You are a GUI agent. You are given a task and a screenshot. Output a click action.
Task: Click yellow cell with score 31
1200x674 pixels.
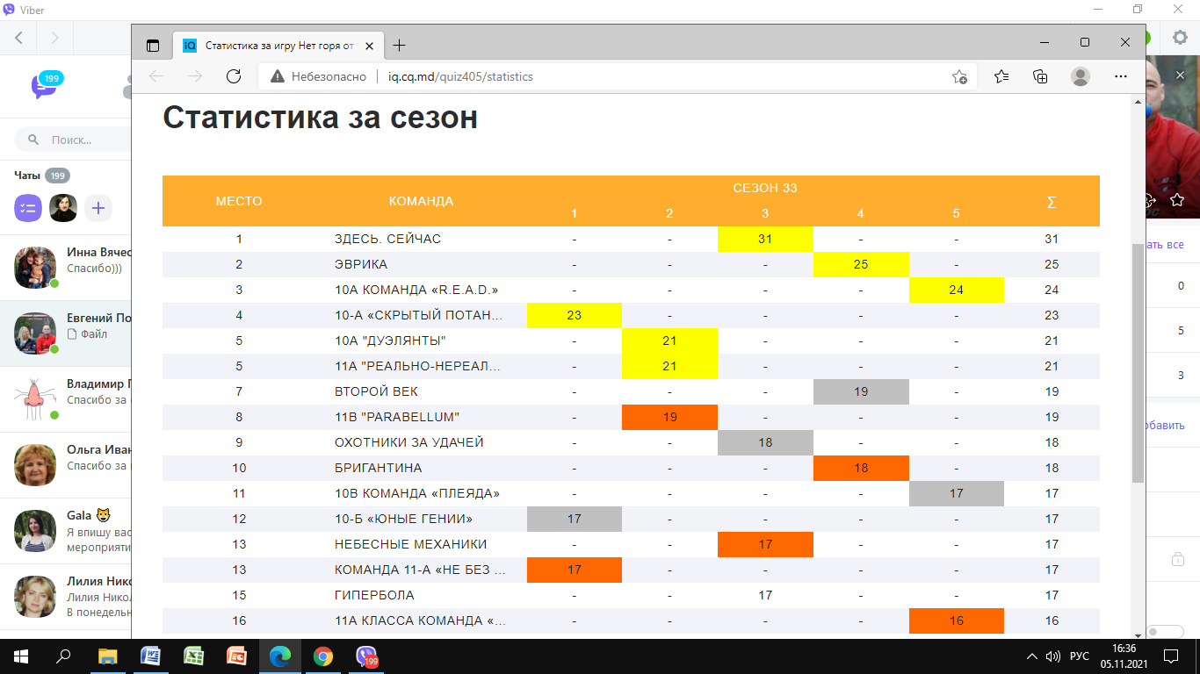pyautogui.click(x=765, y=239)
